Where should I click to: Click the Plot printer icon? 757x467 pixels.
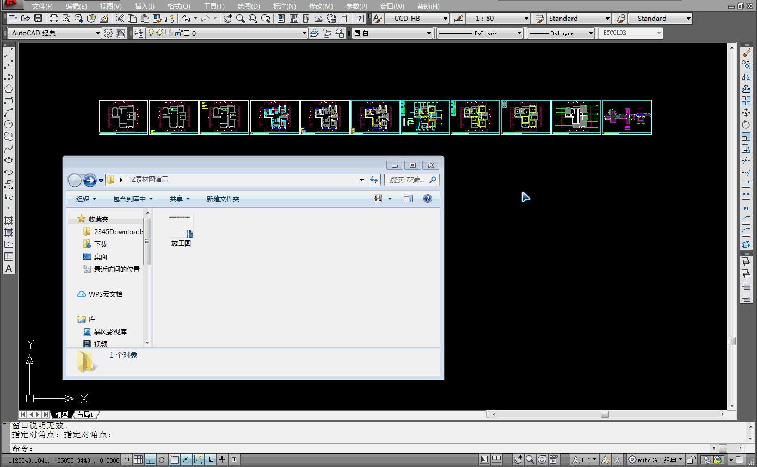(54, 19)
